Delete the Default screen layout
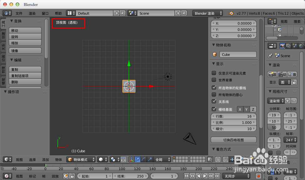The image size is (305, 180). coord(122,13)
